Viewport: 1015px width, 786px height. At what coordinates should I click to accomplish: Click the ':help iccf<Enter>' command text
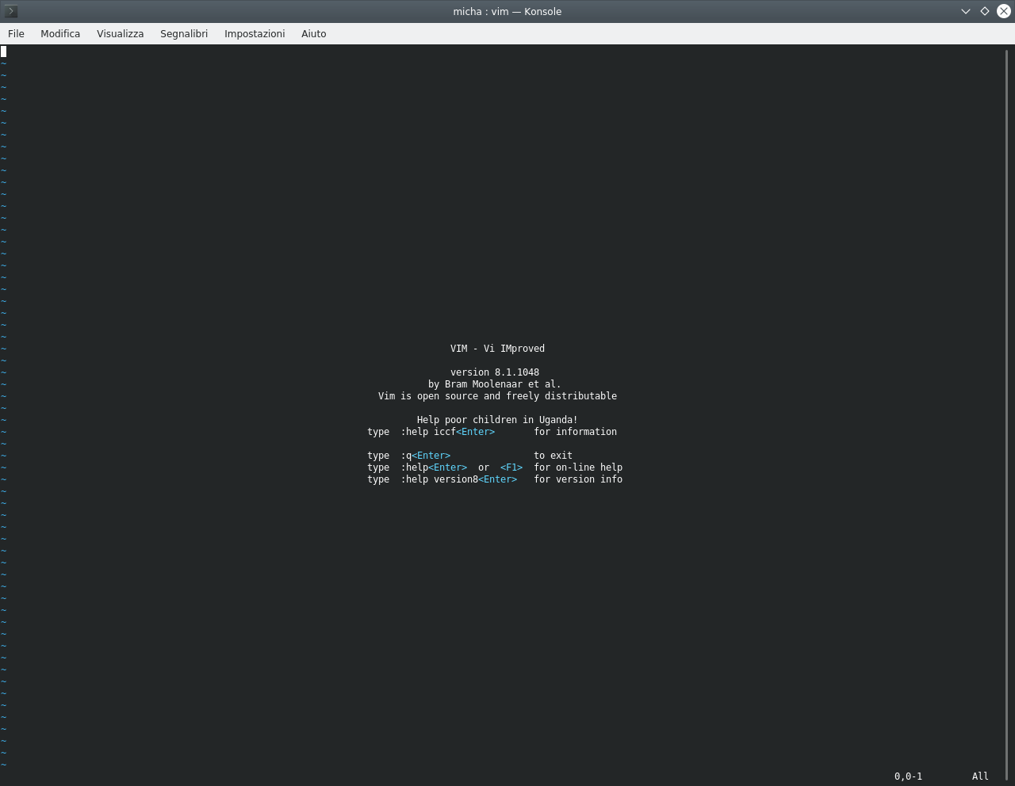447,432
